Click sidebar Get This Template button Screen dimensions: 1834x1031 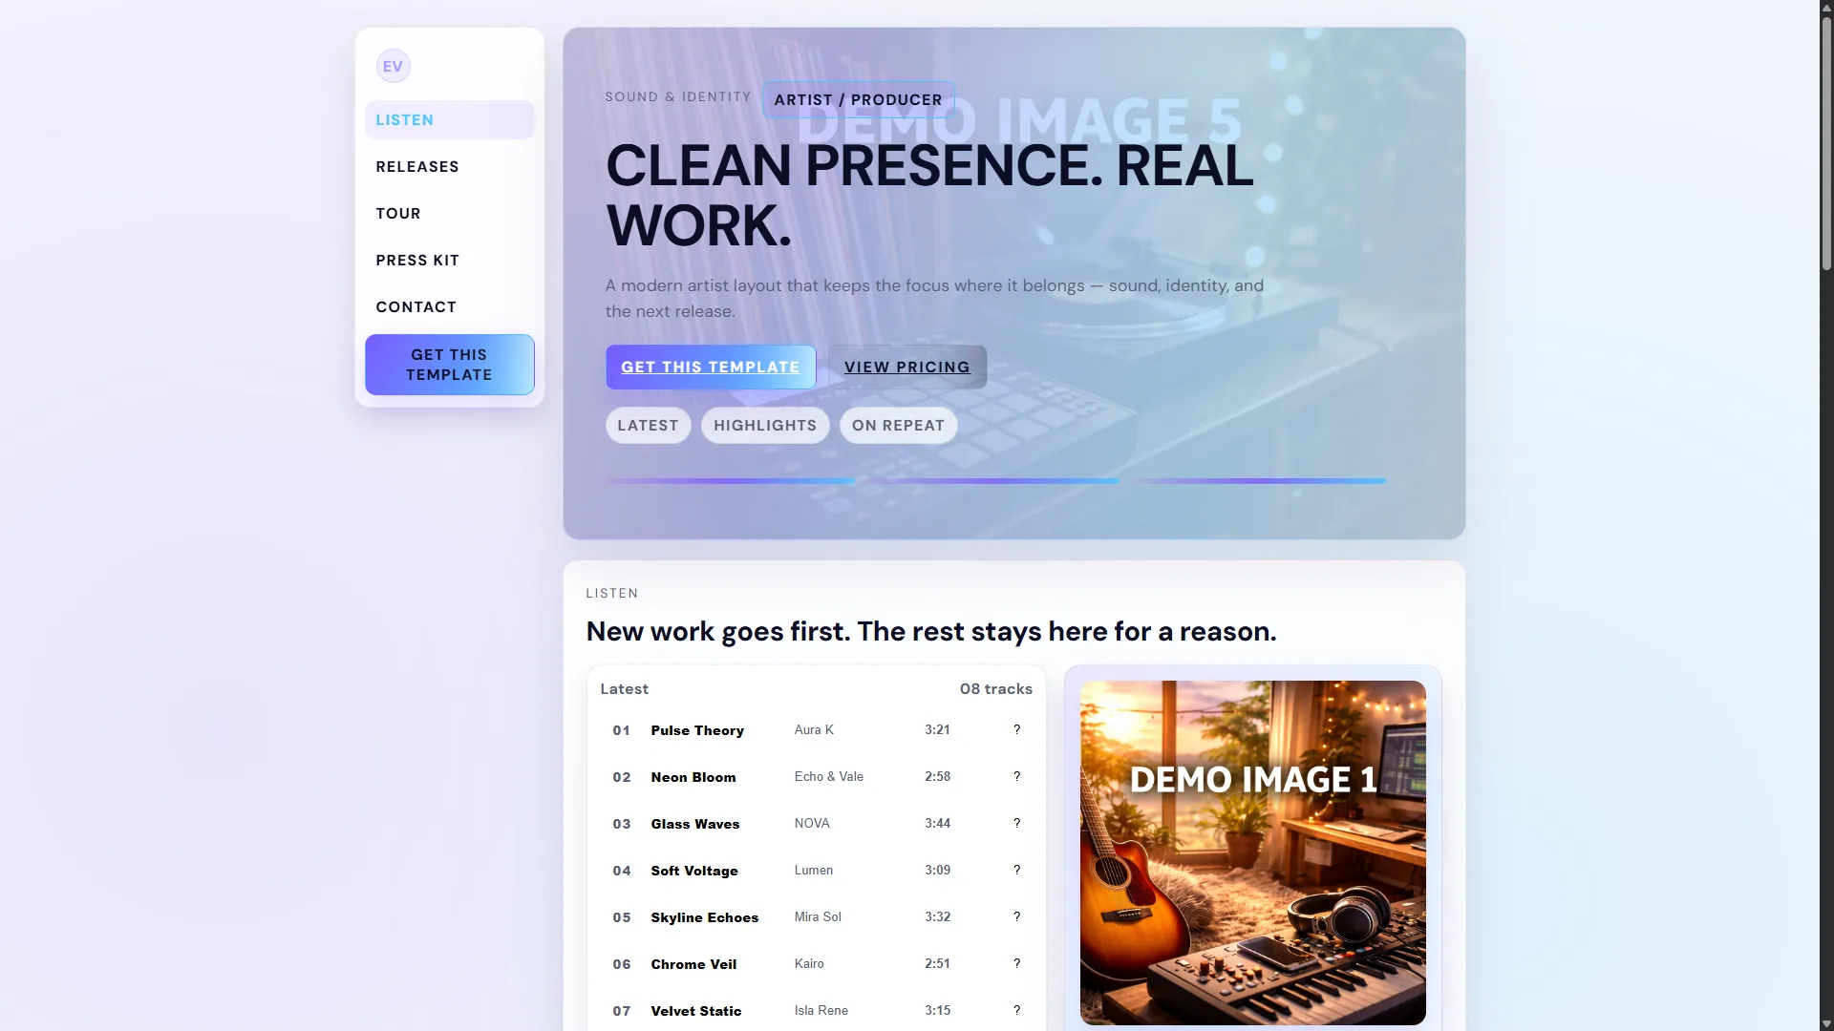[x=449, y=365]
